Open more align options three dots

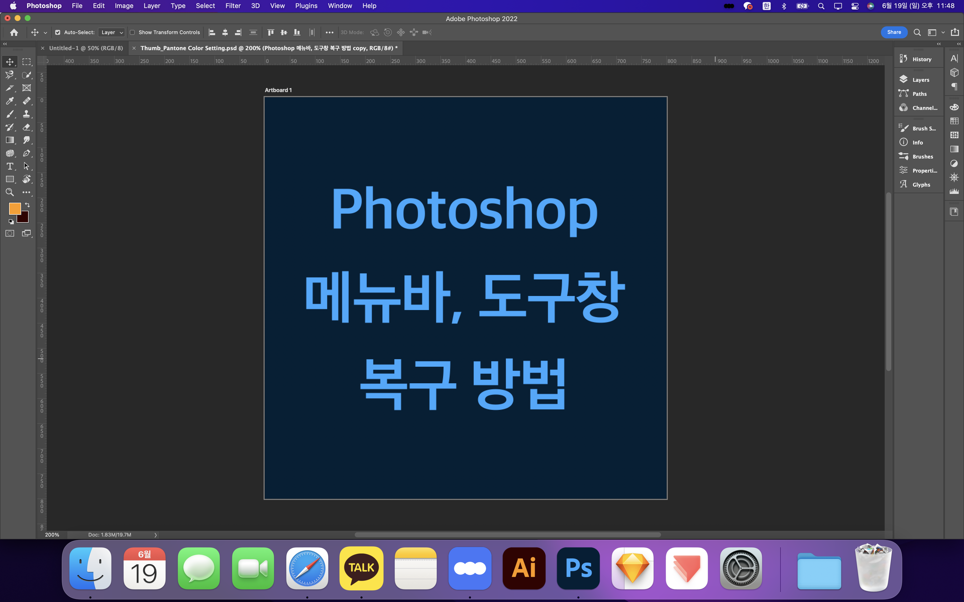click(x=329, y=32)
